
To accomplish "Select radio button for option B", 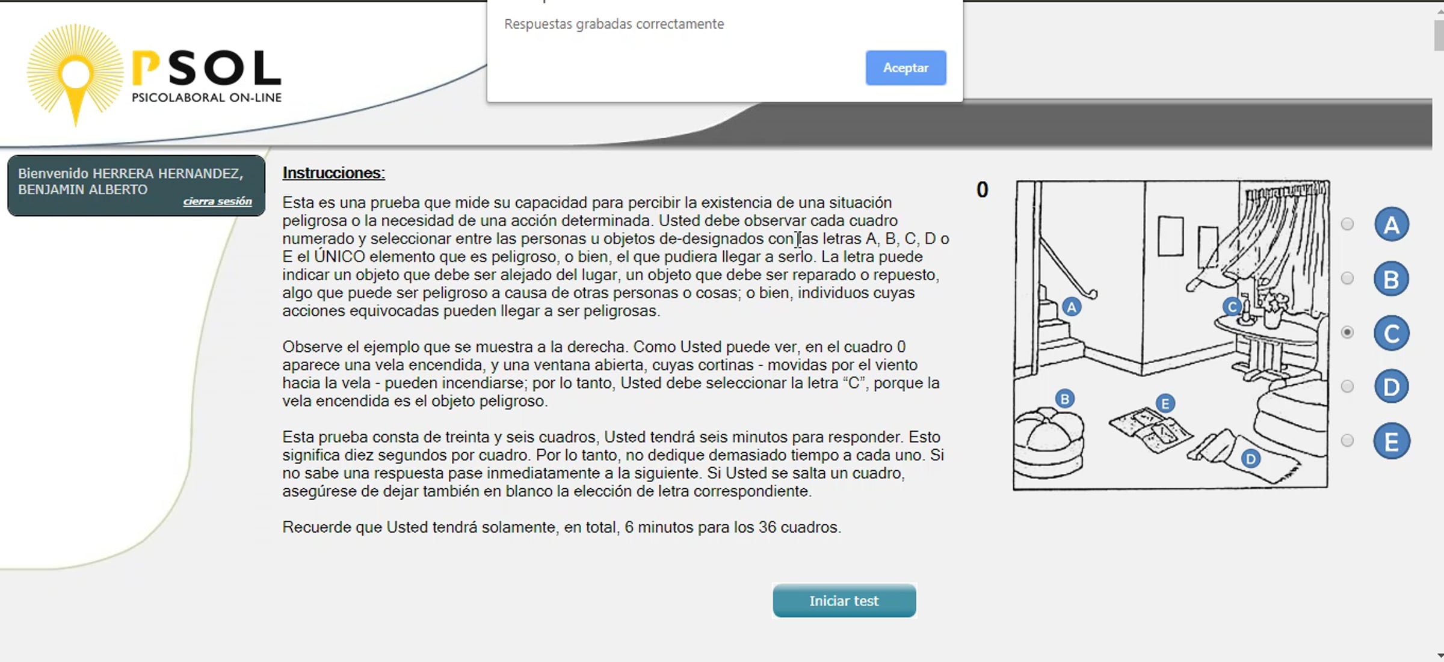I will [x=1347, y=278].
